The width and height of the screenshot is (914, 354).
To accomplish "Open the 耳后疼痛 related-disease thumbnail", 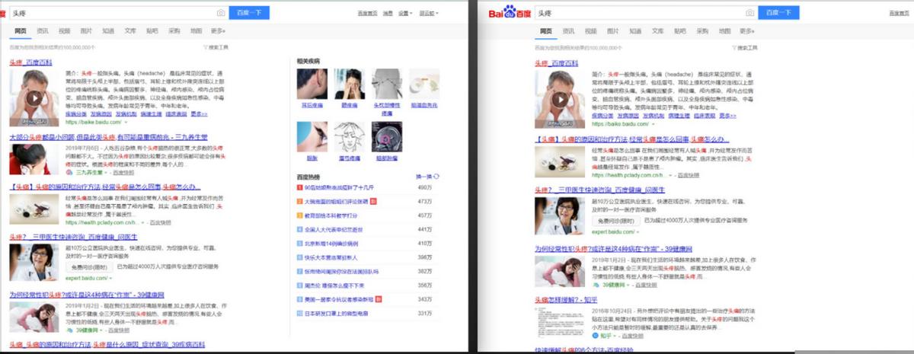I will point(312,85).
